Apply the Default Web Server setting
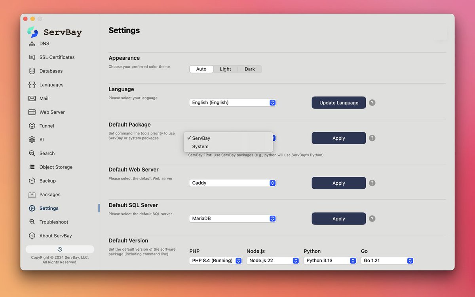The image size is (475, 297). click(x=339, y=183)
